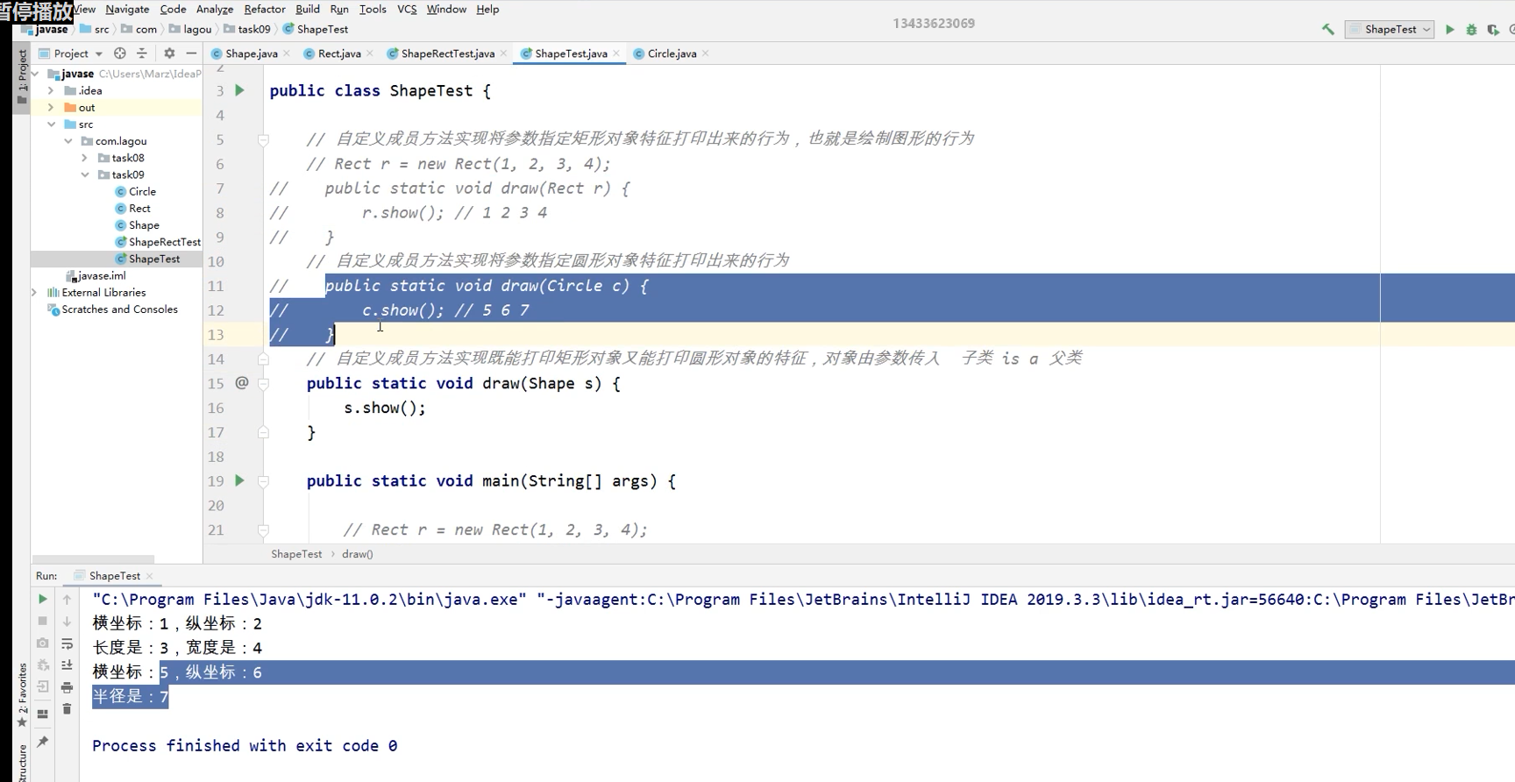
Task: Toggle soft-wrap in the Run console
Action: point(67,643)
